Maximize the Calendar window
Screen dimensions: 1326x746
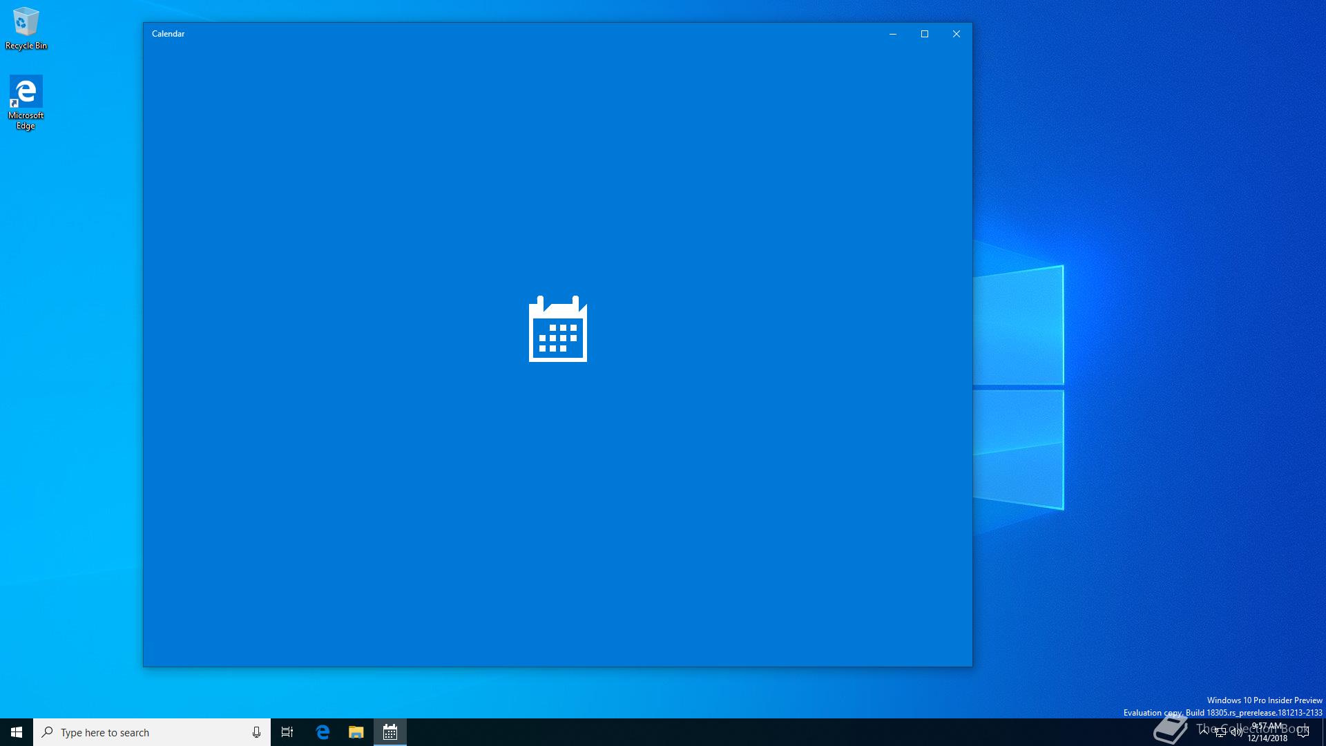coord(925,34)
